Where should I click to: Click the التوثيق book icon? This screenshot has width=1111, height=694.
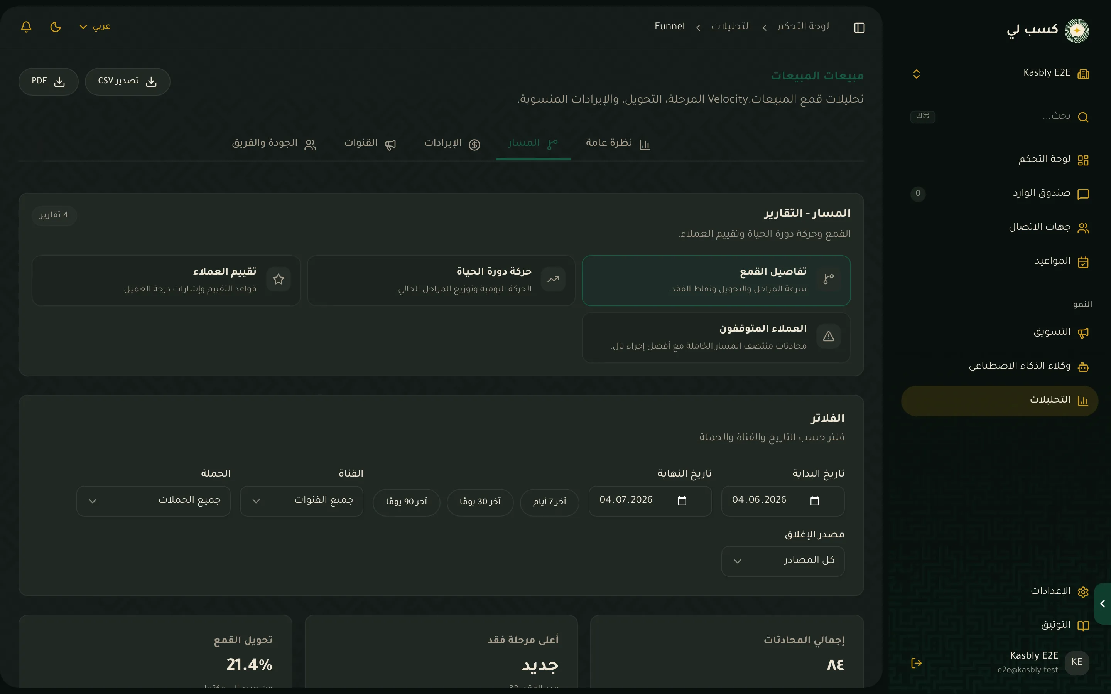click(1083, 626)
